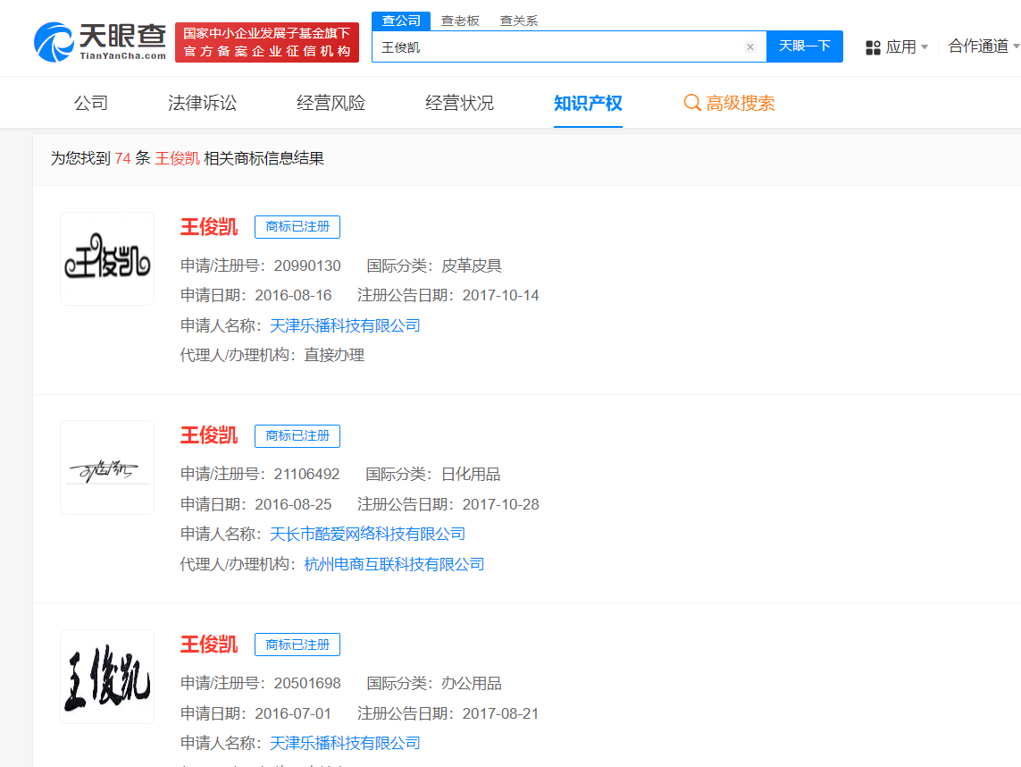Click the red official credit agency banner
Screen dimensions: 1021x767
point(267,42)
